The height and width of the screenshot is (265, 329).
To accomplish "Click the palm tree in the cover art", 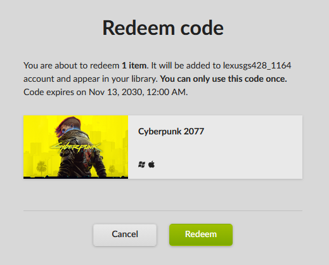I will [x=42, y=168].
